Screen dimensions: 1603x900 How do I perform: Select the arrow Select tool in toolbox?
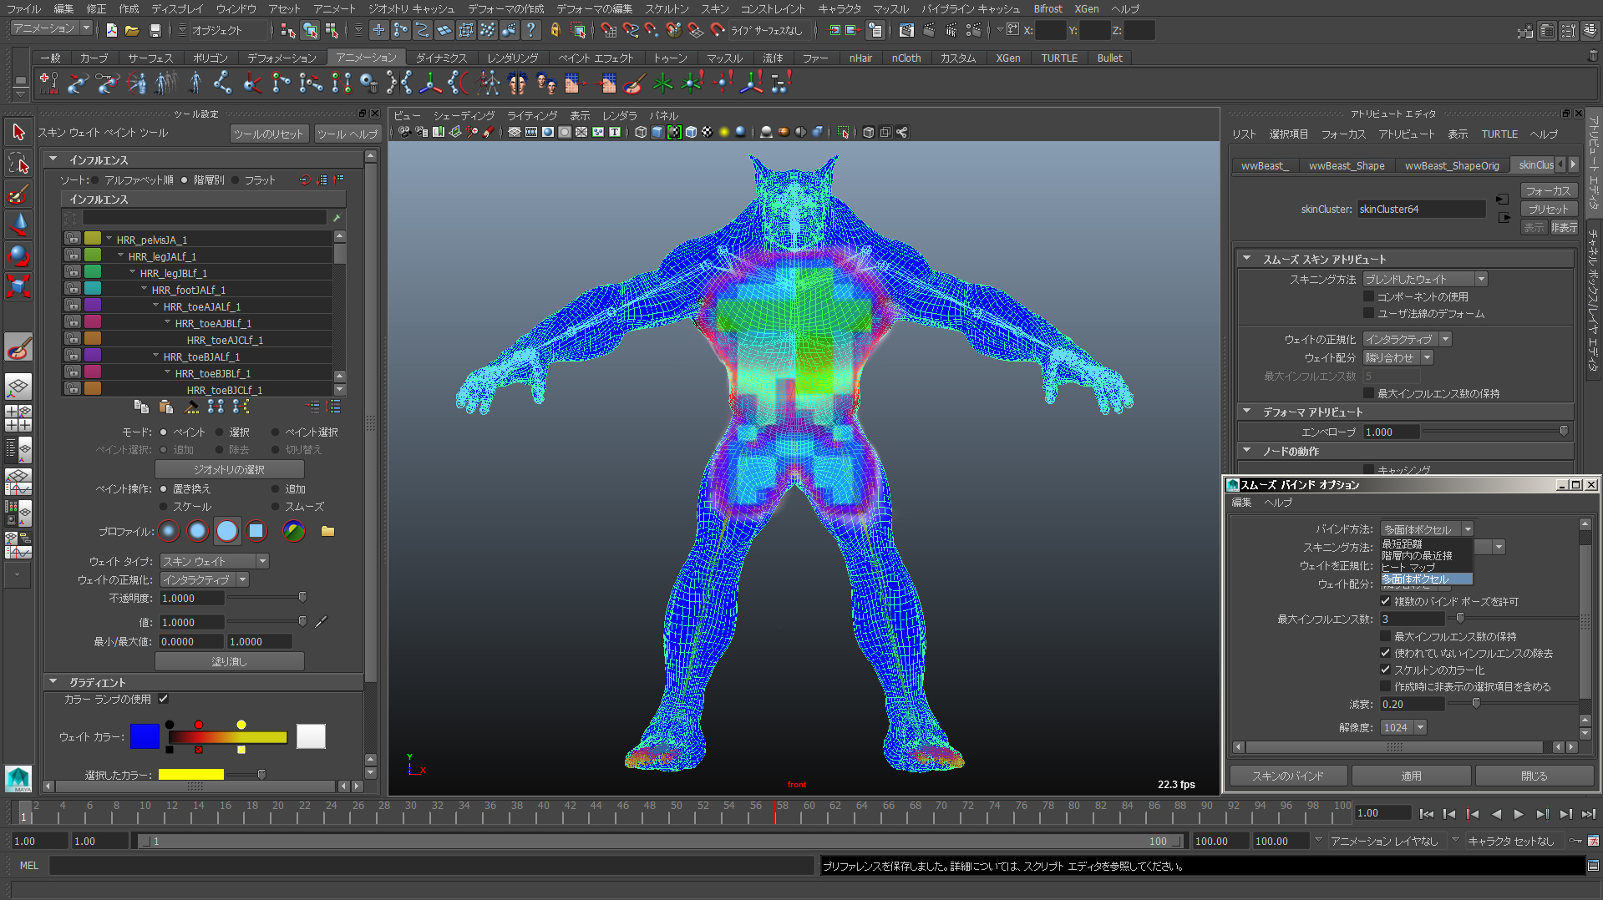[x=18, y=132]
